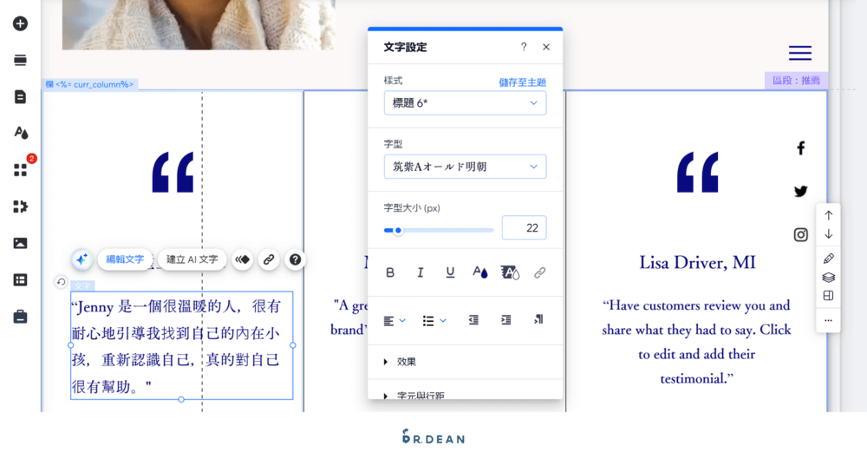
Task: Click the portrait photo at top
Action: point(199,25)
